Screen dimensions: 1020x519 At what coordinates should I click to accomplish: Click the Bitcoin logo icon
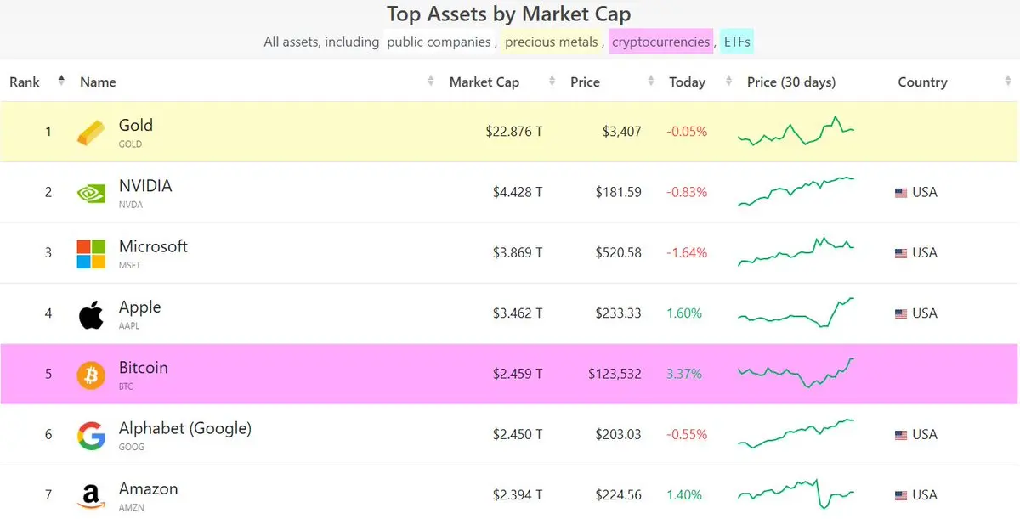tap(92, 375)
